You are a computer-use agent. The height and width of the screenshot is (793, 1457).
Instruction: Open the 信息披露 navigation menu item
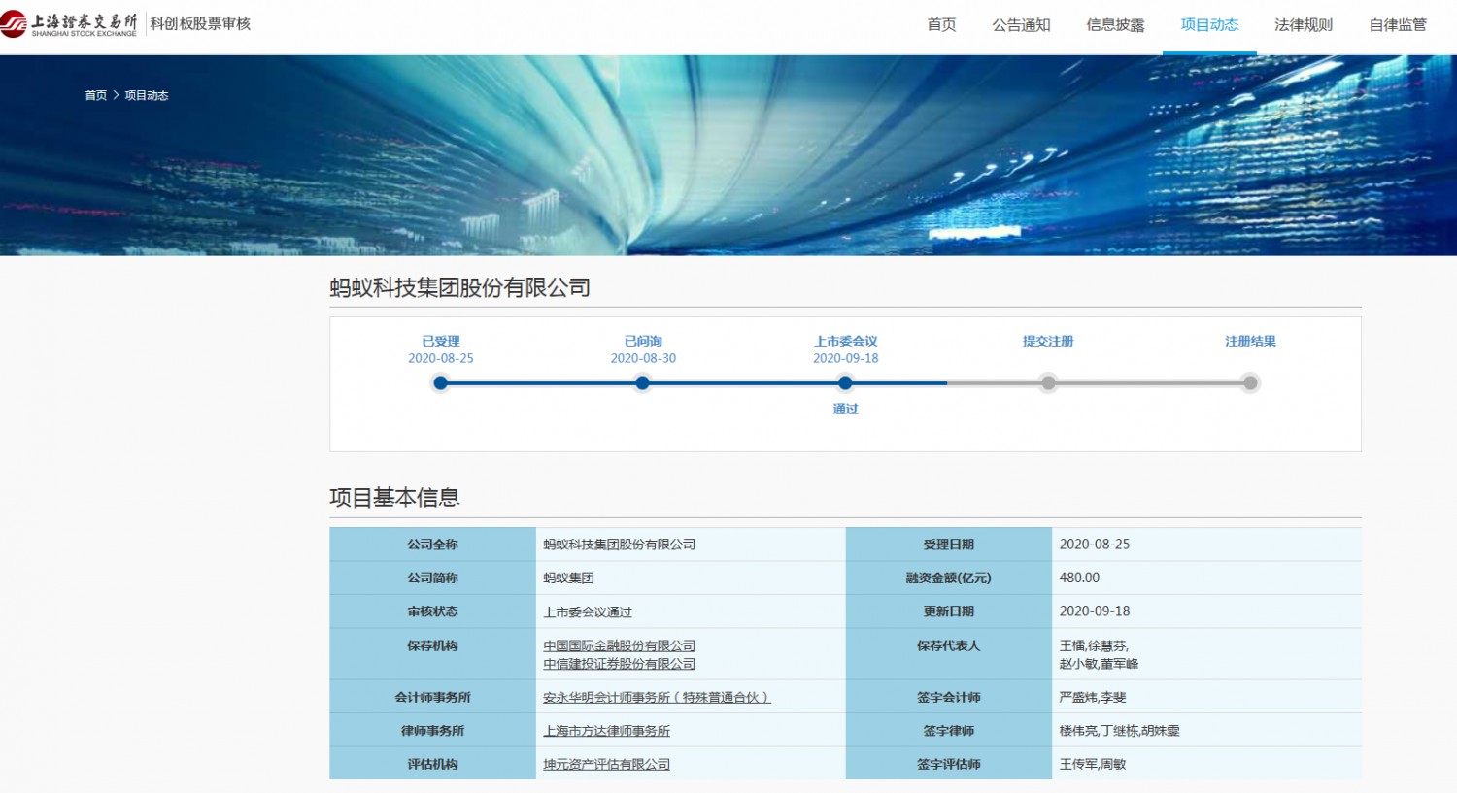pos(1115,25)
